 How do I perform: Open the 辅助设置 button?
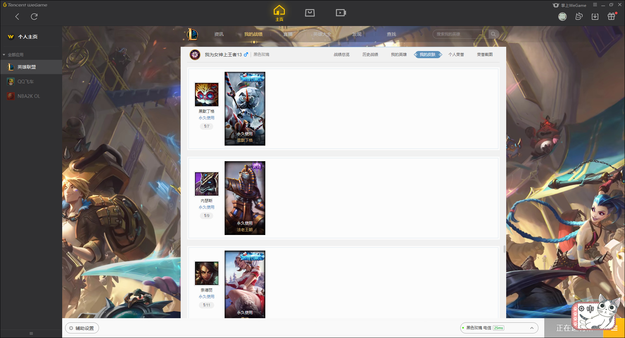pyautogui.click(x=82, y=328)
